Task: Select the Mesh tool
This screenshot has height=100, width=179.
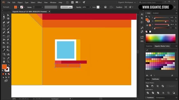Action: click(x=4, y=47)
